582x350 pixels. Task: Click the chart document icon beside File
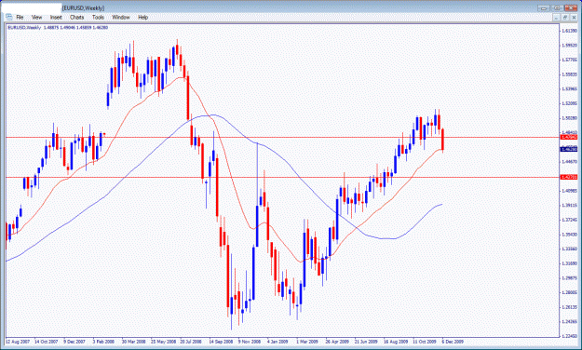pos(8,17)
